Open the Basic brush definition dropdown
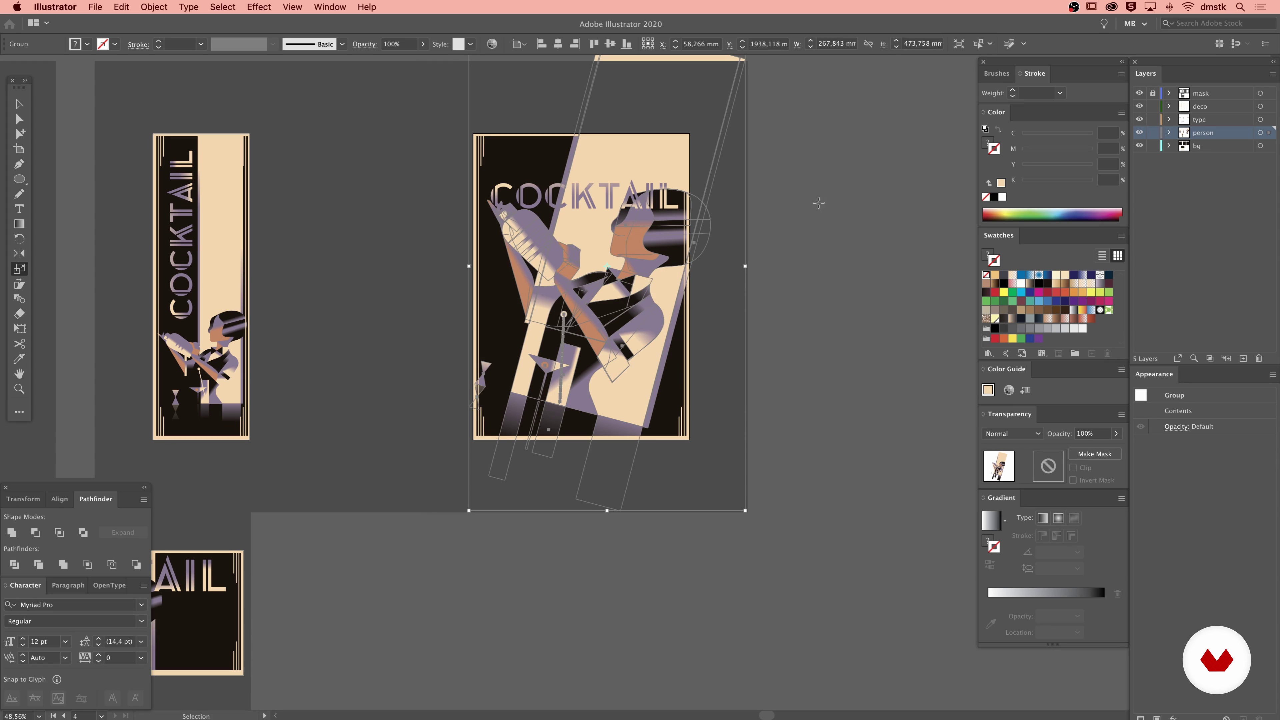This screenshot has width=1280, height=720. [342, 44]
